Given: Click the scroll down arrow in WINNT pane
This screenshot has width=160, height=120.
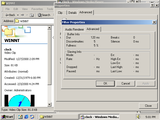Looking at the screenshot, I should [49, 104].
